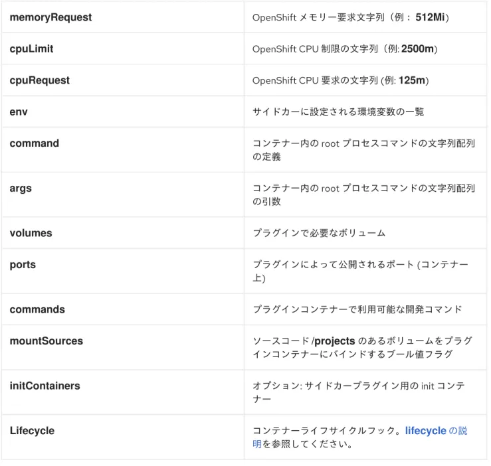491x466 pixels.
Task: Select the initContainers row name
Action: 45,386
